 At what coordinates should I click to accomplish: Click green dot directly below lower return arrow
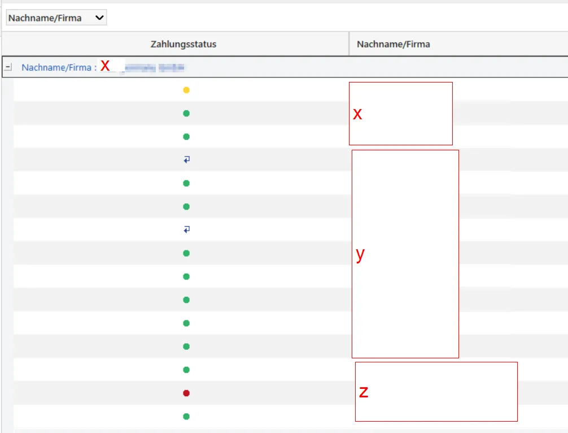pos(186,253)
